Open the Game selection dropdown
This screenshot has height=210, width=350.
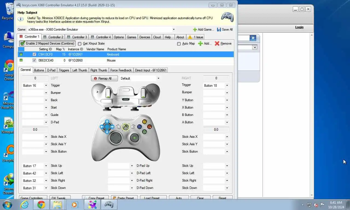[x=174, y=30]
